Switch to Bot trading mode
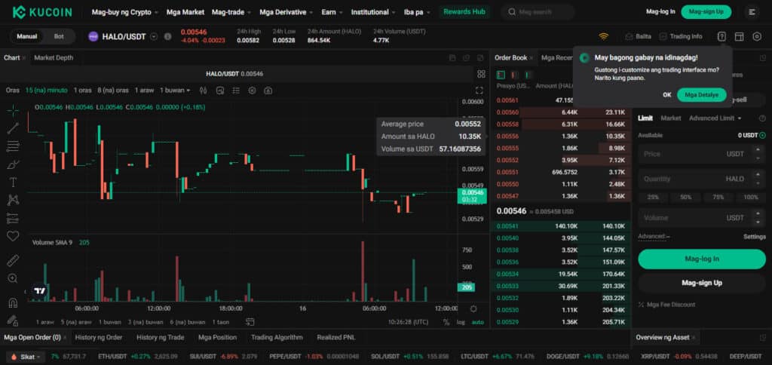Viewport: 772px width, 365px height. (x=59, y=36)
